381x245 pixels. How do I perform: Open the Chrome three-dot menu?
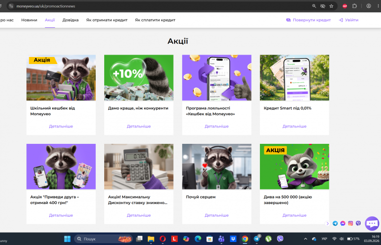378,6
